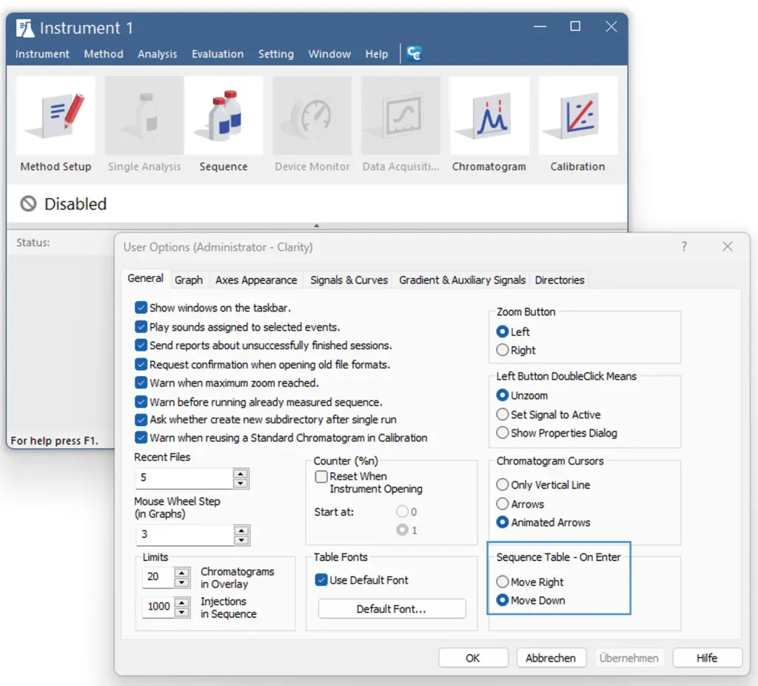
Task: Switch to the Axes Appearance tab
Action: (256, 280)
